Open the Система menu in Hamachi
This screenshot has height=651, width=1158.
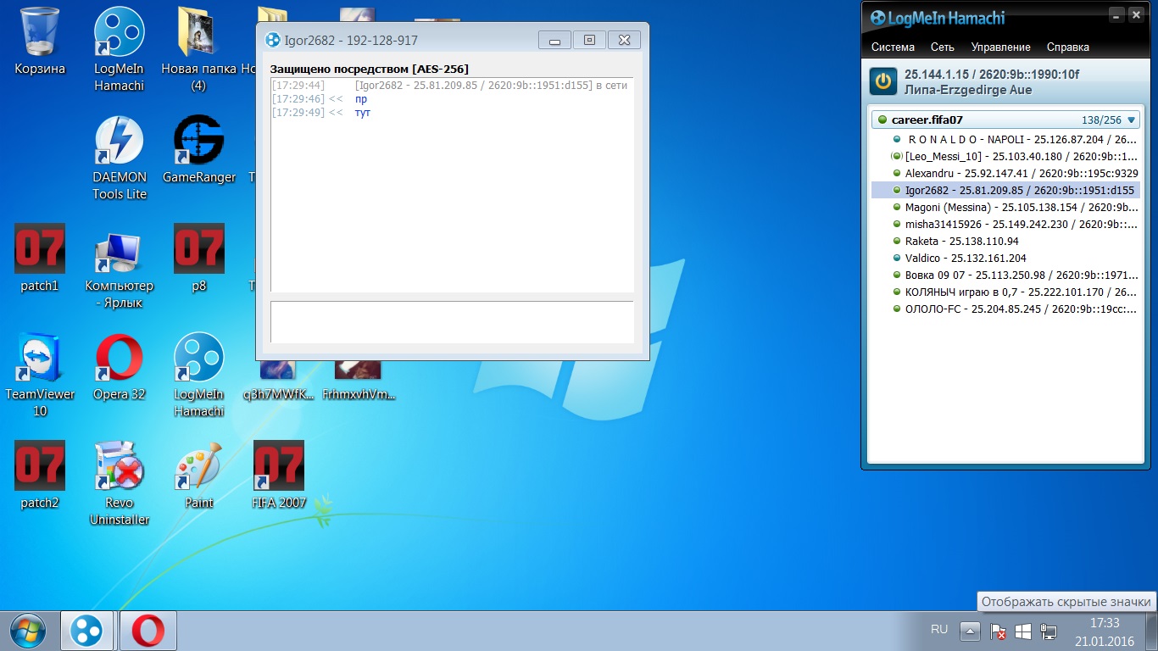tap(893, 47)
